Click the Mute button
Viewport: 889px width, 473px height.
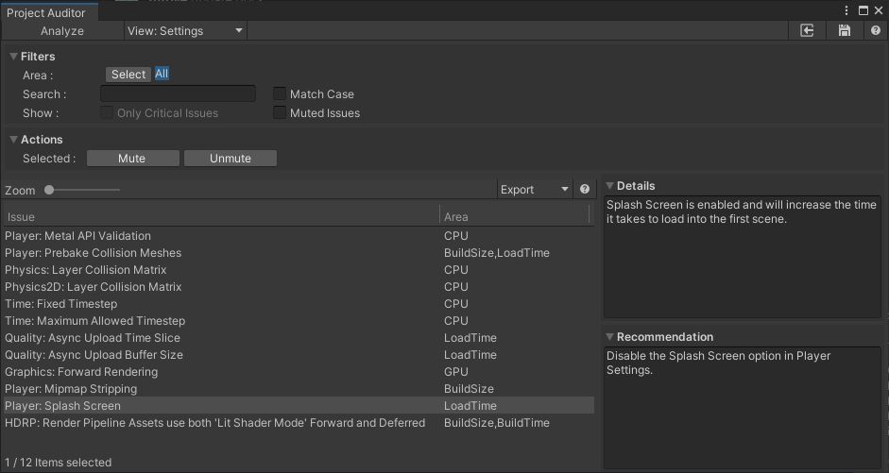click(132, 158)
